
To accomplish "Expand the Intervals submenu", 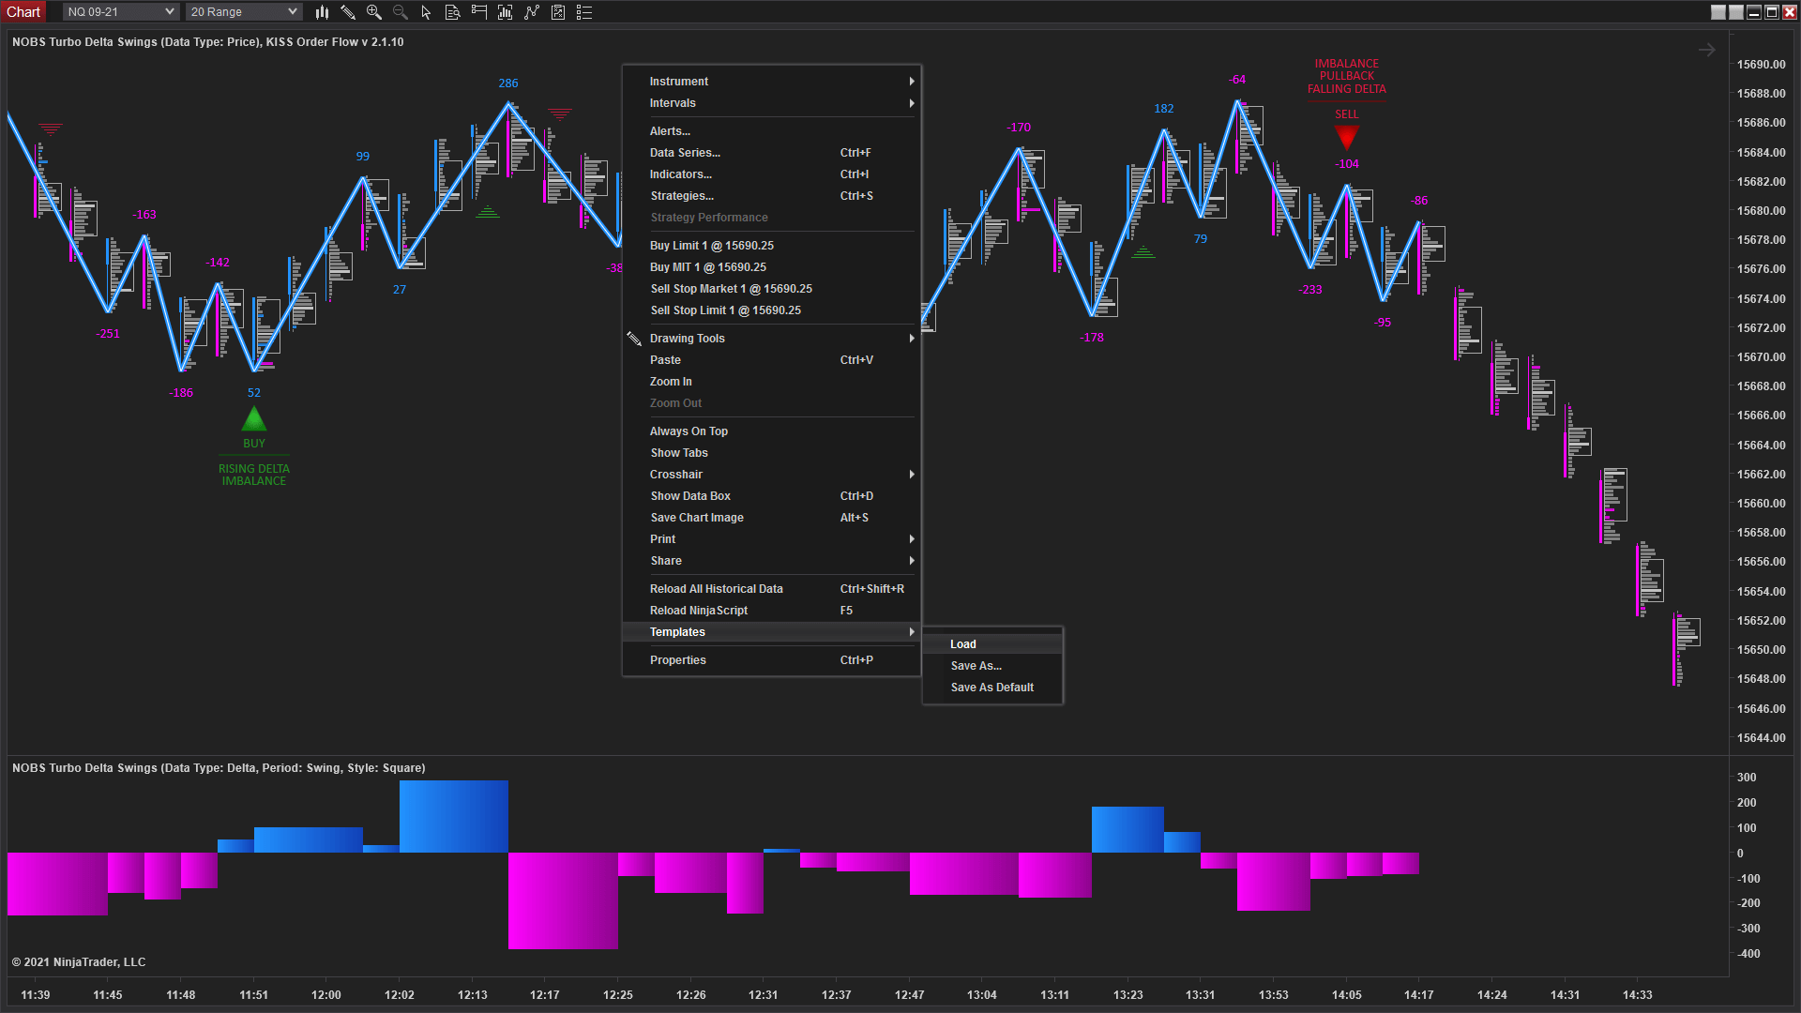I will (772, 103).
